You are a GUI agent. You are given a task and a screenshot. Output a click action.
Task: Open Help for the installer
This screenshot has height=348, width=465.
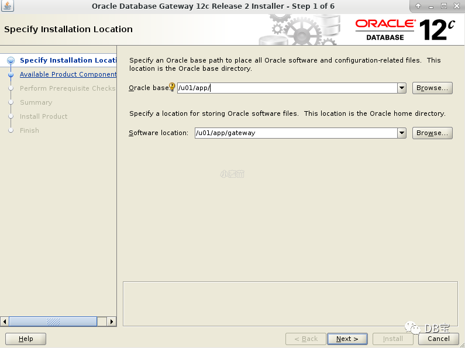pyautogui.click(x=26, y=339)
